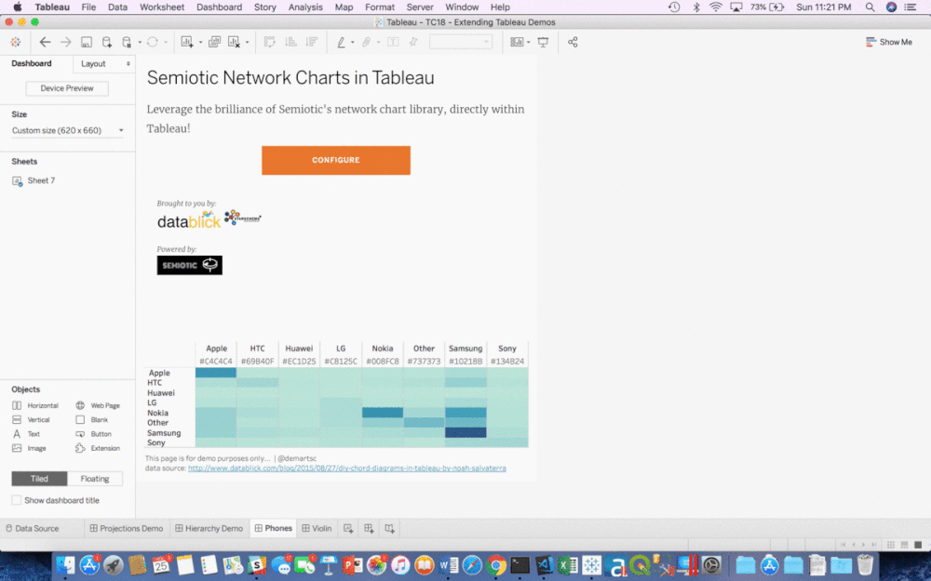Click the New Worksheet tab icon at bottom
The height and width of the screenshot is (581, 931).
pos(348,528)
